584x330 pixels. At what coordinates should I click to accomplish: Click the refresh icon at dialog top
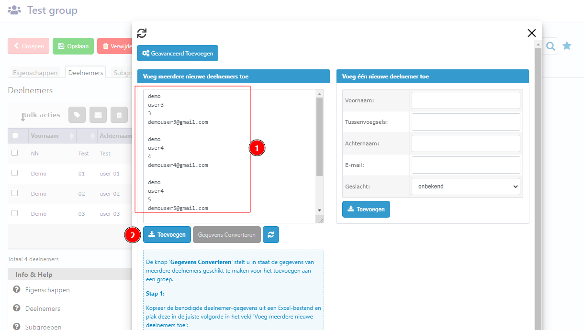(142, 33)
